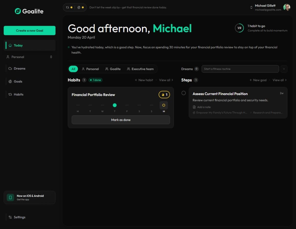
Task: Open the Michael Gillett account dropdown
Action: click(x=265, y=7)
